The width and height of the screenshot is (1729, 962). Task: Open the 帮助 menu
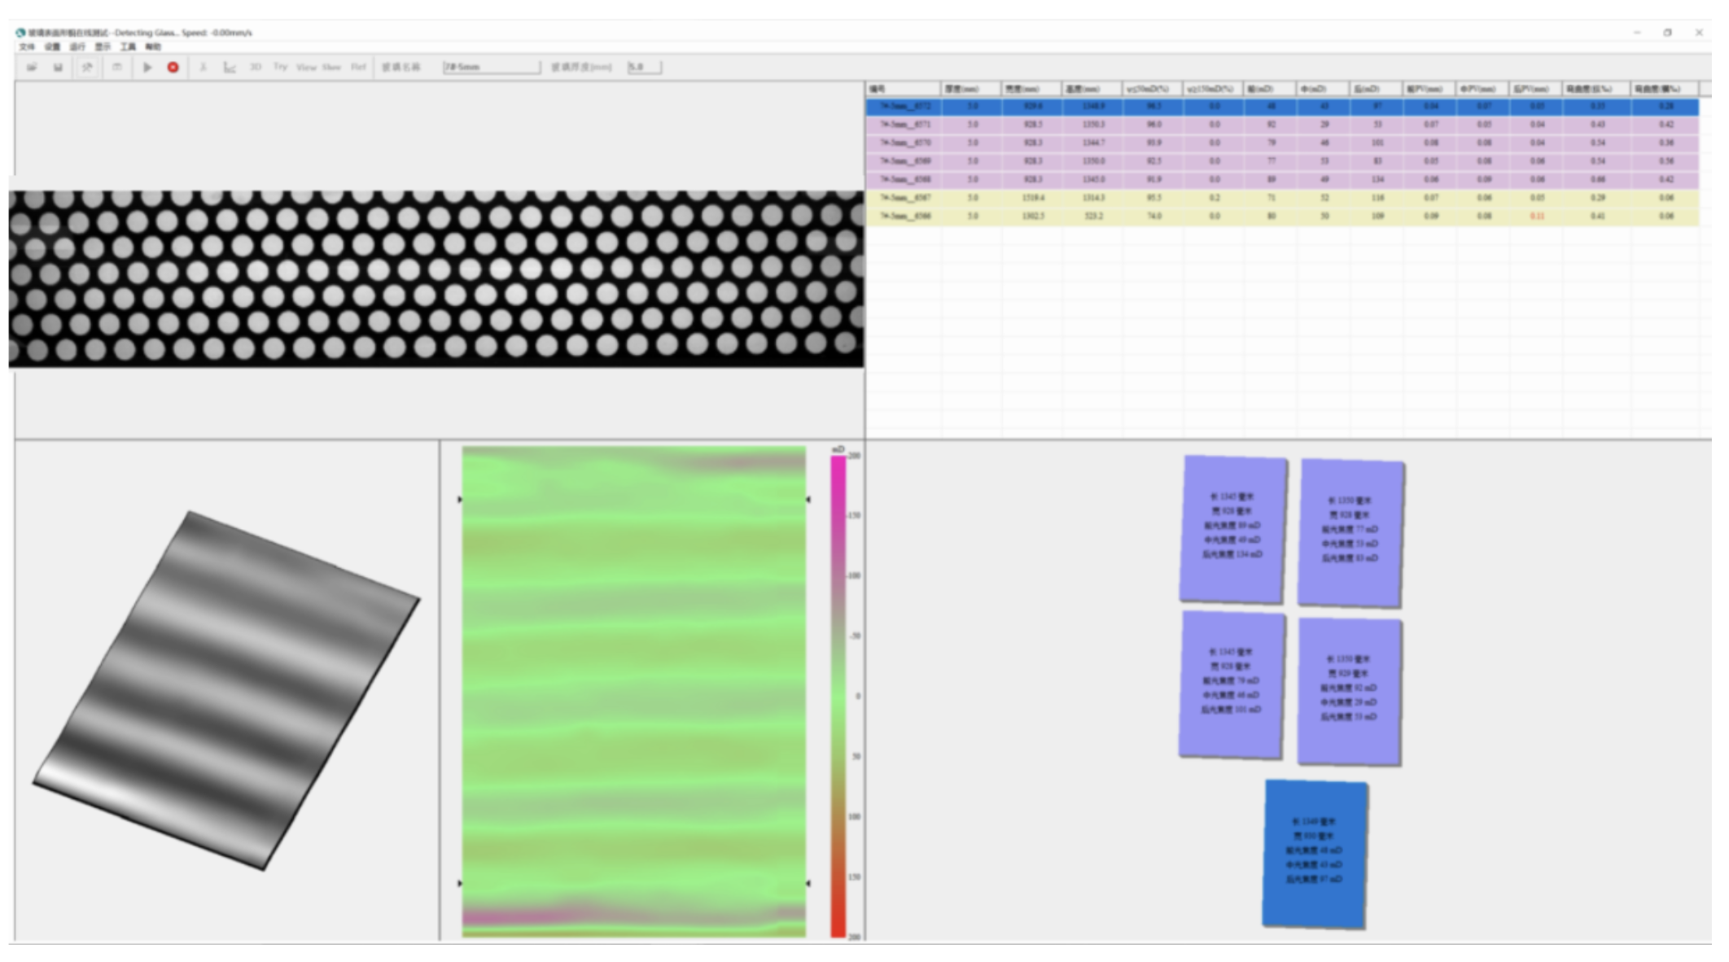[153, 47]
